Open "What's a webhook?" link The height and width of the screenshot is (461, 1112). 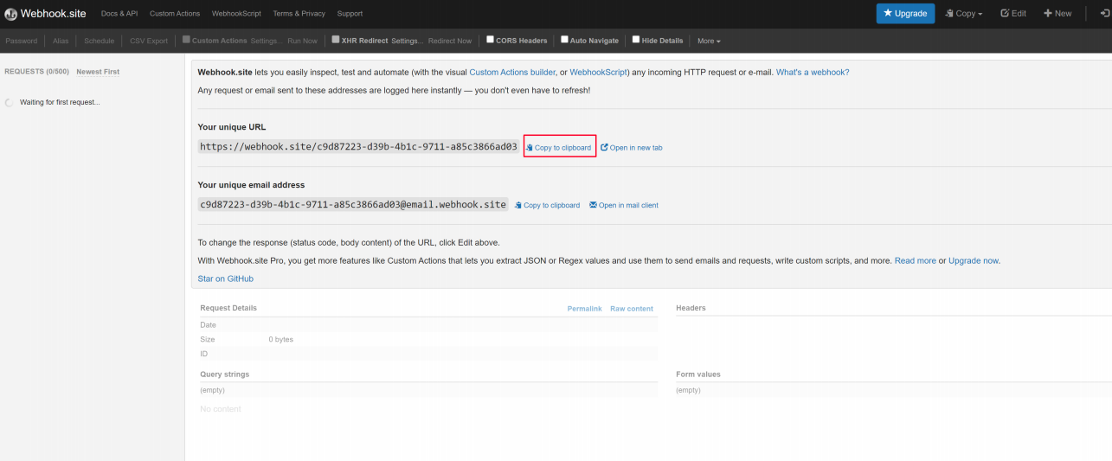click(x=813, y=73)
